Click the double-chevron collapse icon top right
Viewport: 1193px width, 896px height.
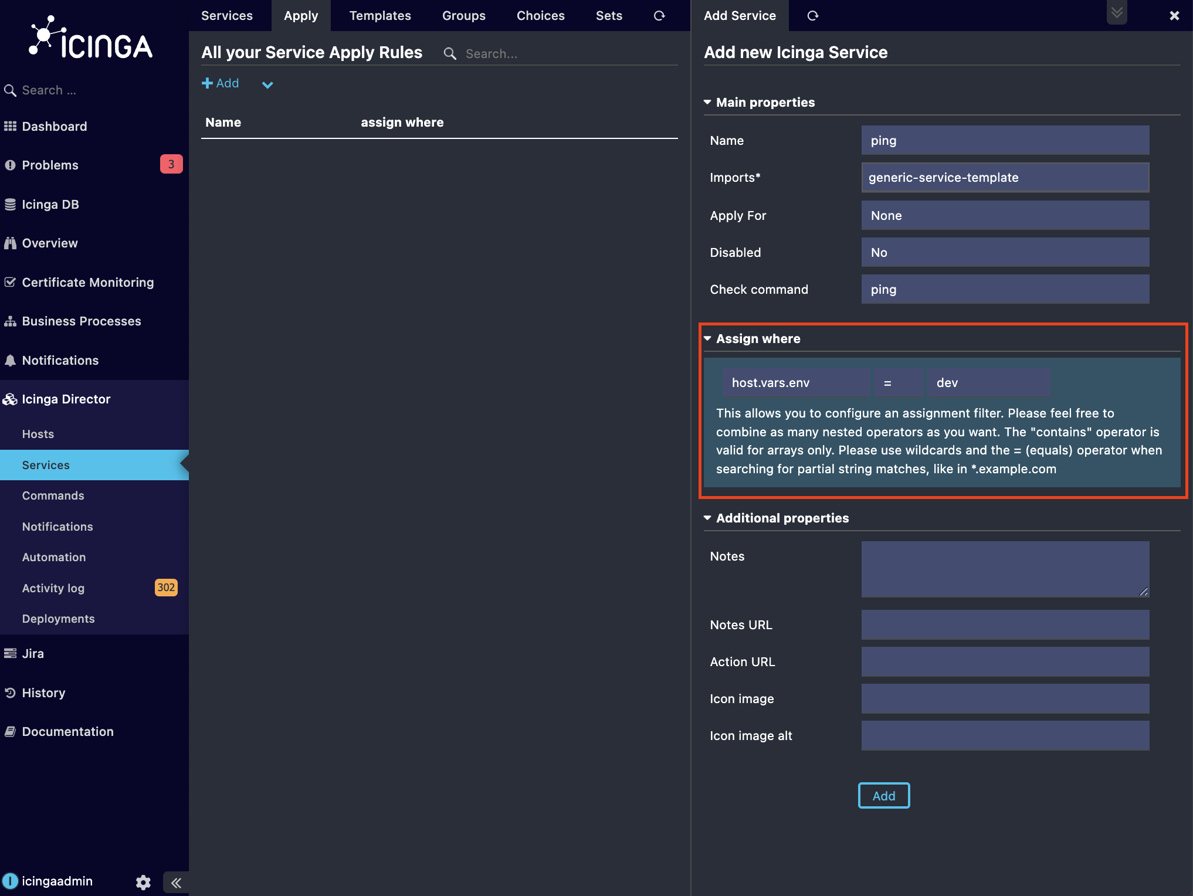click(1117, 12)
